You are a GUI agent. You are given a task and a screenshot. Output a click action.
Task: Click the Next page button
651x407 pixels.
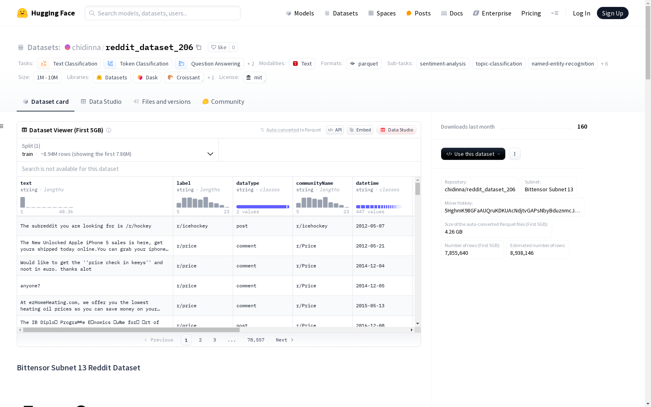pyautogui.click(x=284, y=340)
